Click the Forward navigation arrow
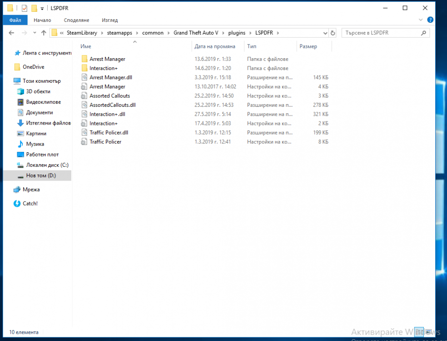Image resolution: width=447 pixels, height=341 pixels. point(24,33)
